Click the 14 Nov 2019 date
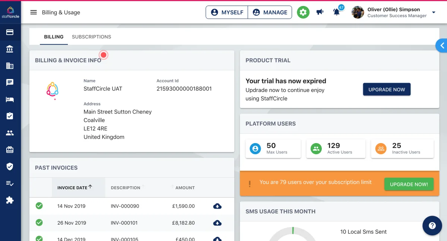Screen dimensions: 447x241 (x=72, y=206)
